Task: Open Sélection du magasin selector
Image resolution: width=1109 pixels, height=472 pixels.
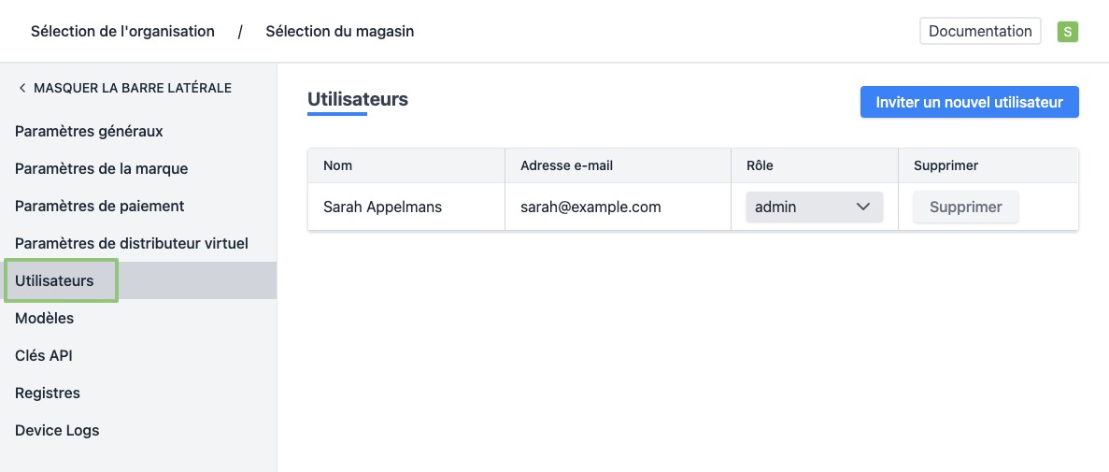Action: pyautogui.click(x=339, y=32)
